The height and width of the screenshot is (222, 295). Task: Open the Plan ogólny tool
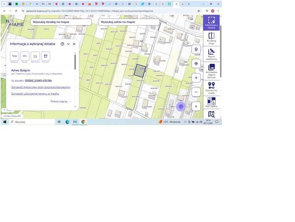click(x=211, y=102)
